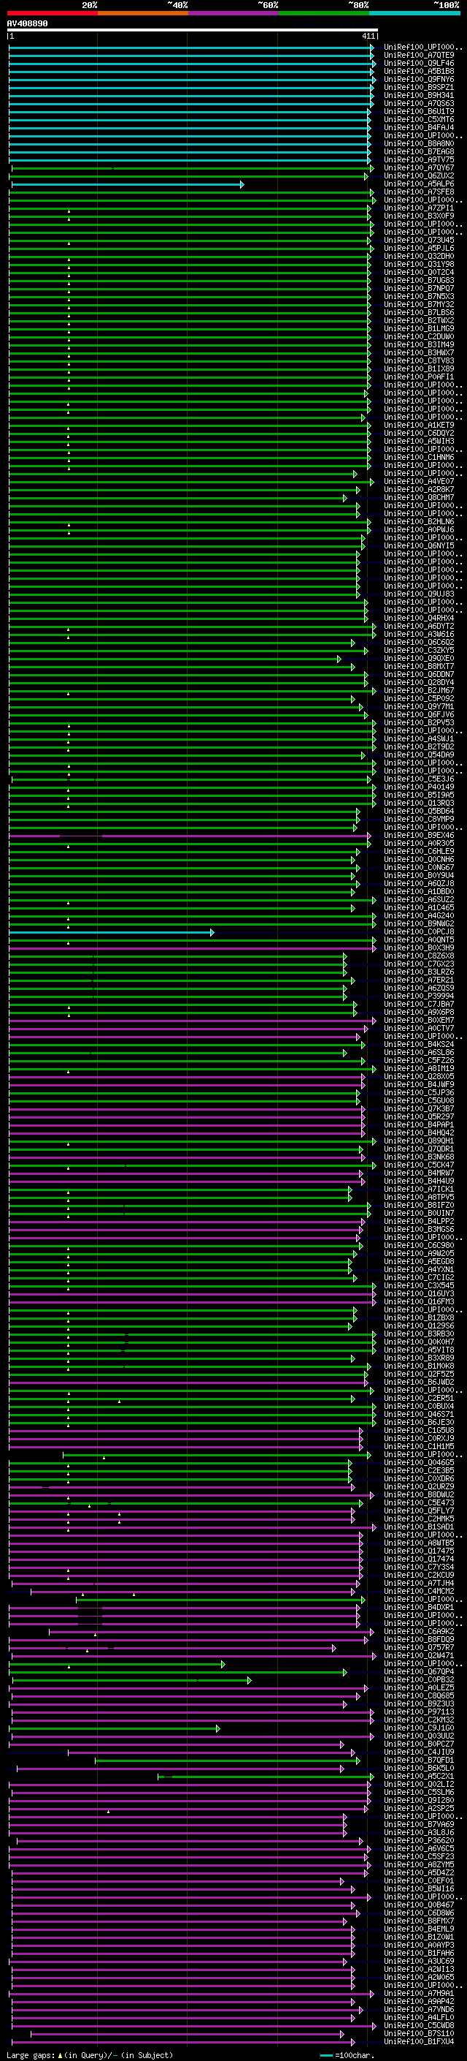This screenshot has width=467, height=2061.
Task: Follow the UniRef100_B9H341 link
Action: point(419,95)
